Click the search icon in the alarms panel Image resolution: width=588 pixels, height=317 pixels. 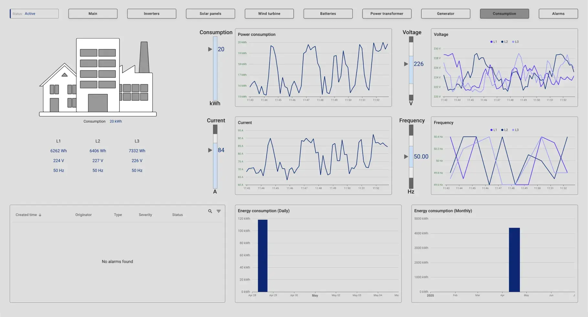point(210,211)
